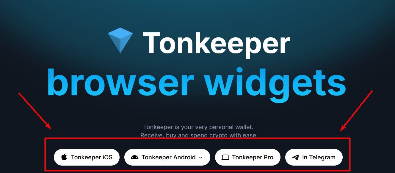Click the Telegram paper plane icon
Screen dimensions: 395x173
point(295,158)
